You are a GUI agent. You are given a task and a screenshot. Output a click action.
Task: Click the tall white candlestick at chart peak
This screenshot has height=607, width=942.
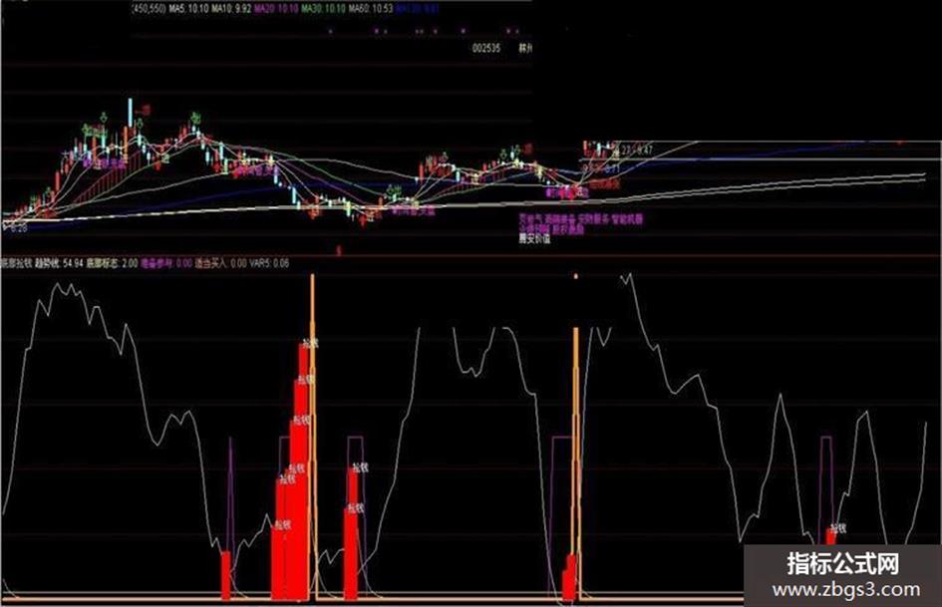(130, 113)
